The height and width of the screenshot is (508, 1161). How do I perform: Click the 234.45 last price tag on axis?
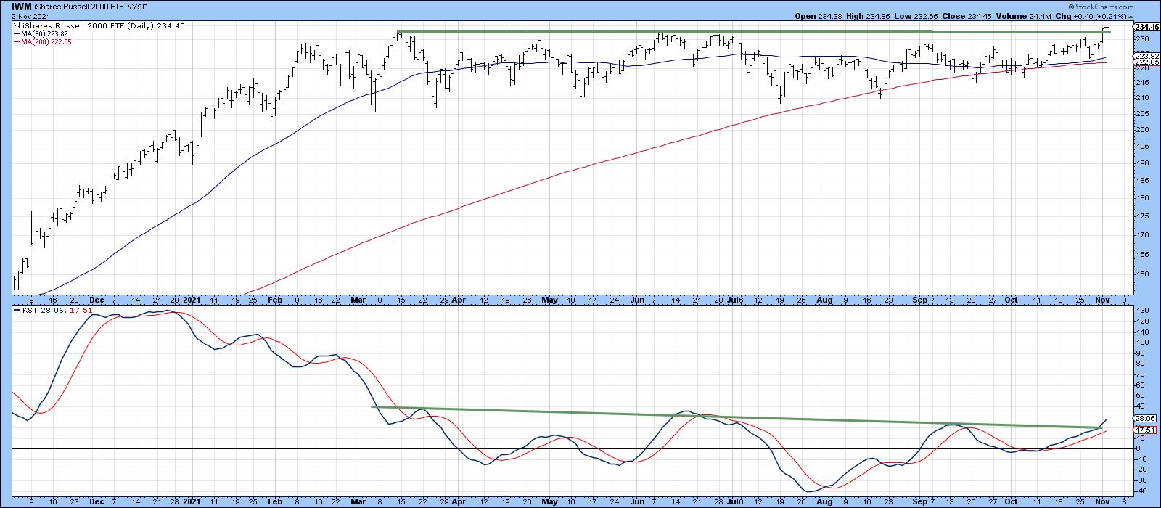coord(1146,27)
